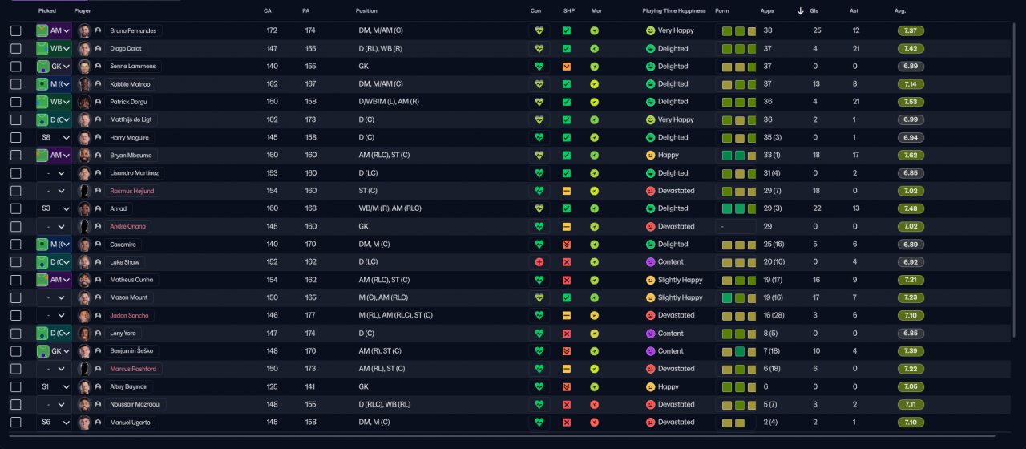Tick the checkbox for Bruno Fernandes
1026x449 pixels.
tap(16, 30)
